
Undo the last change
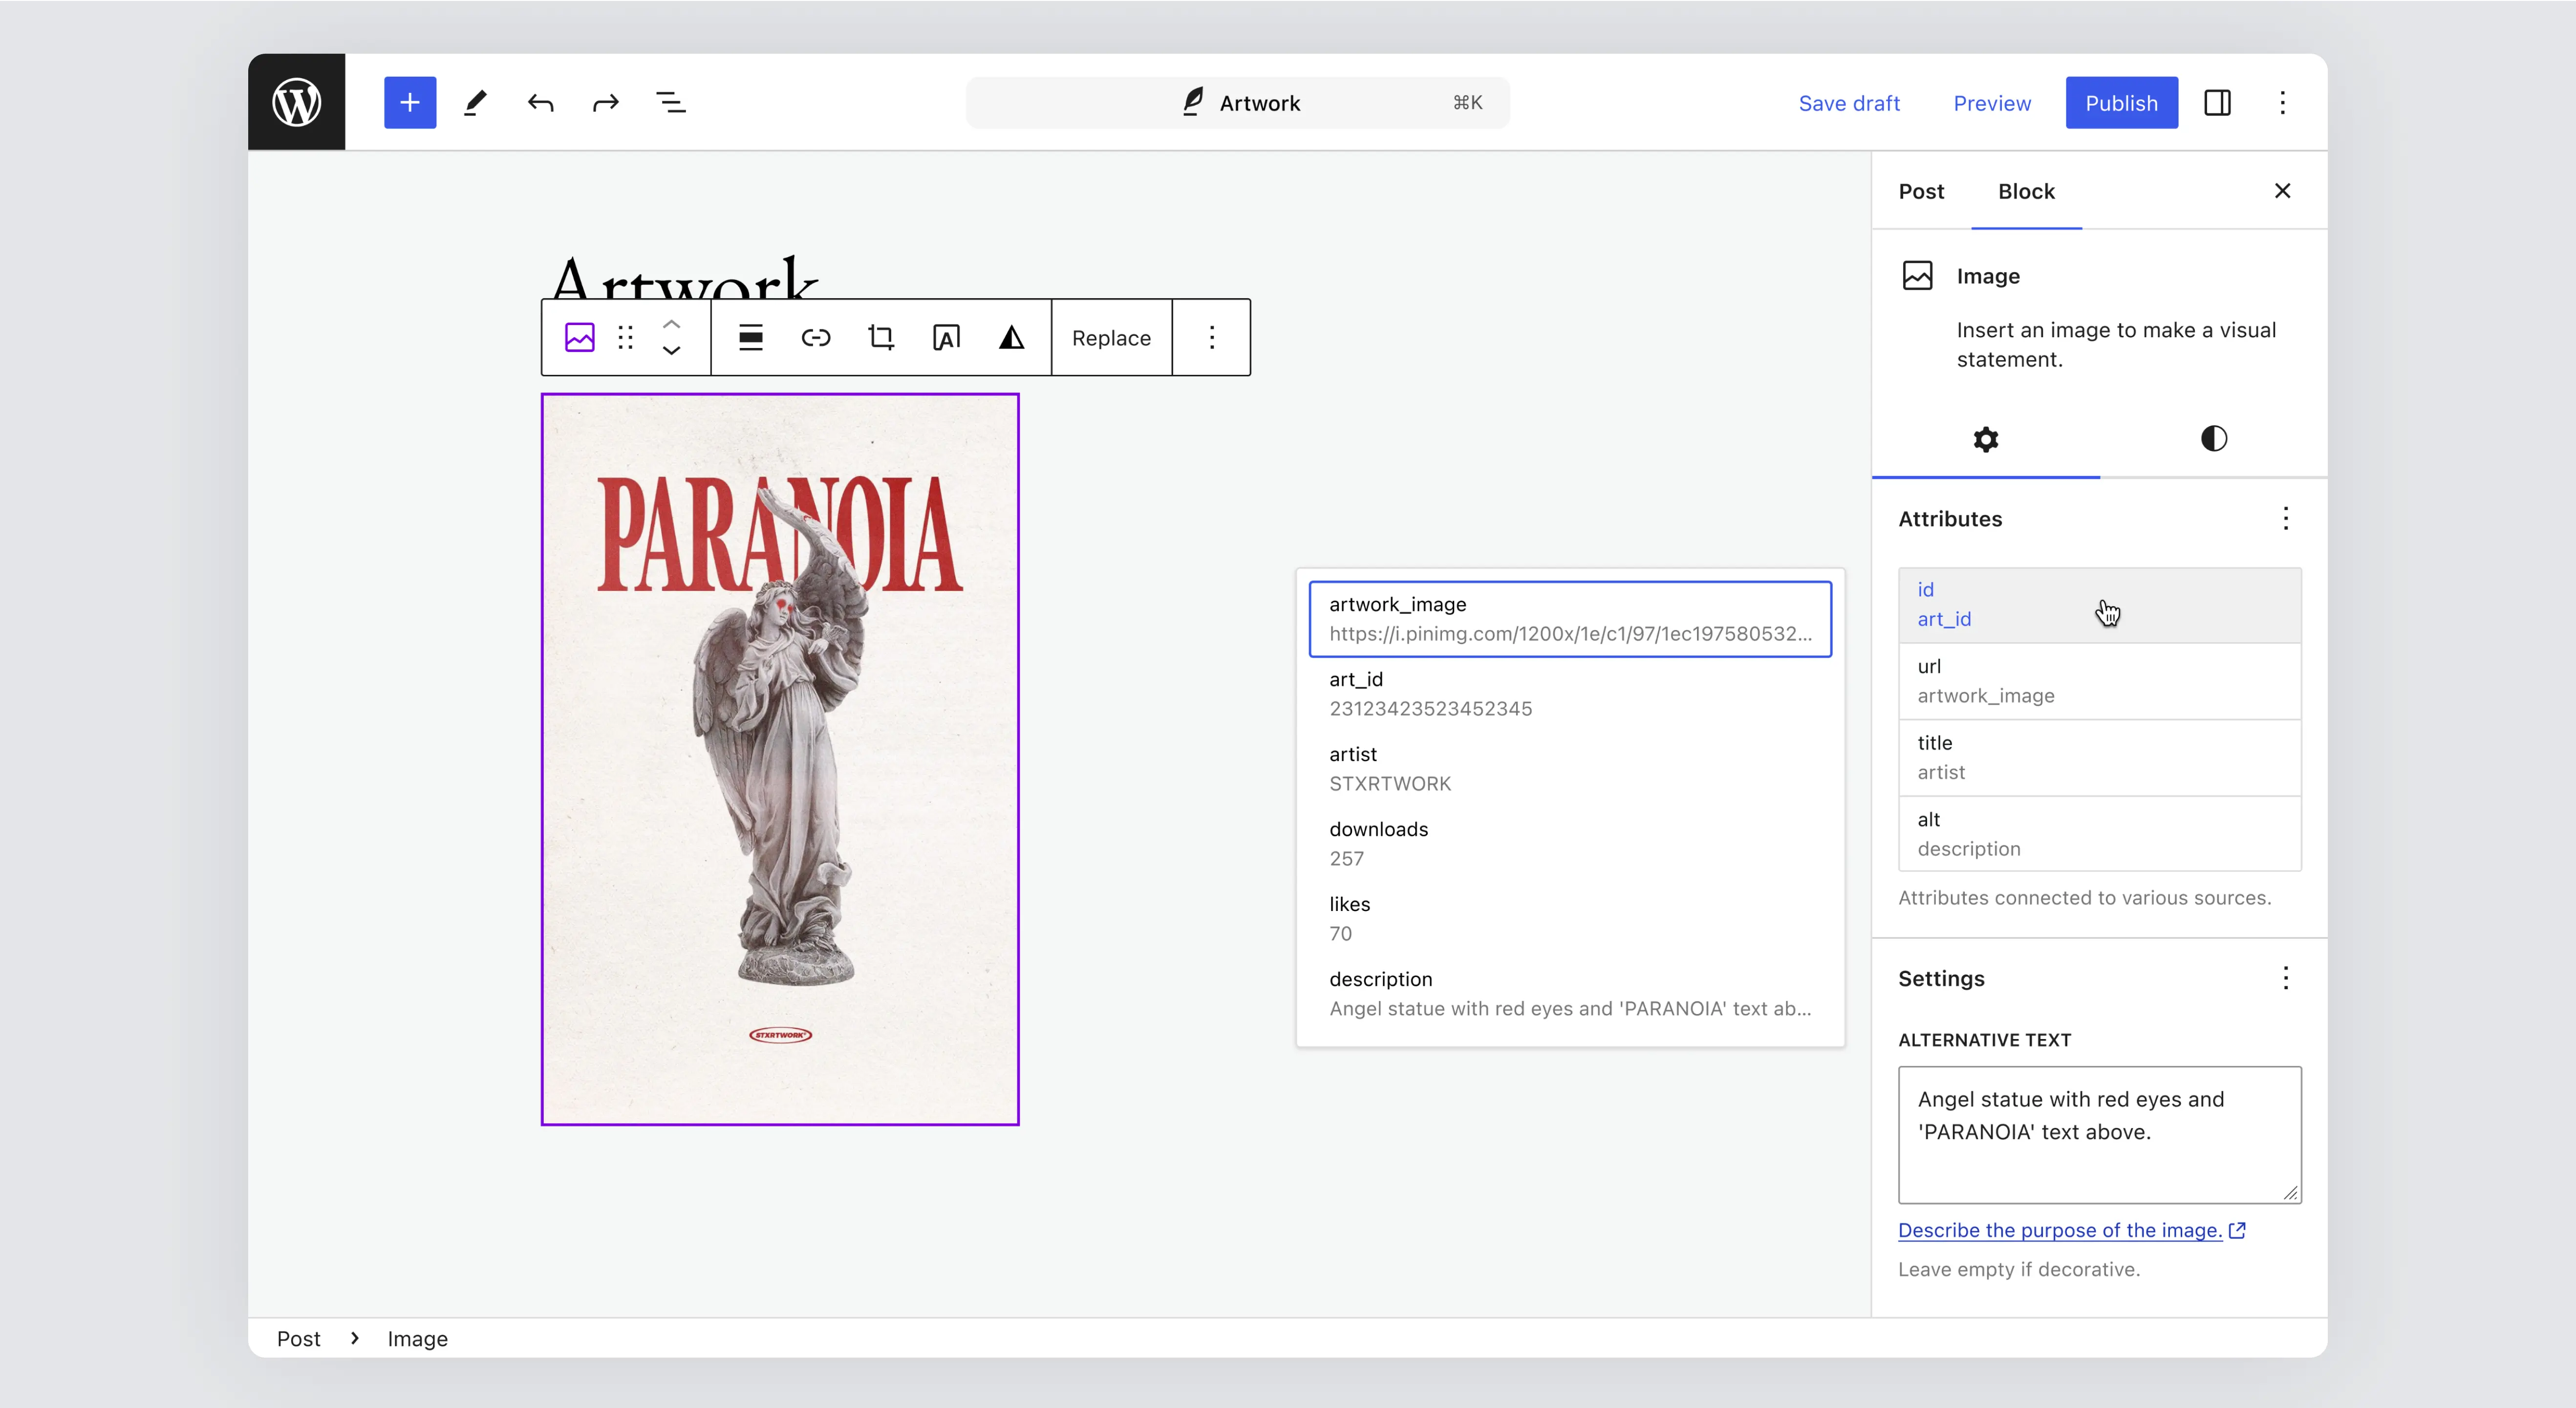point(540,102)
